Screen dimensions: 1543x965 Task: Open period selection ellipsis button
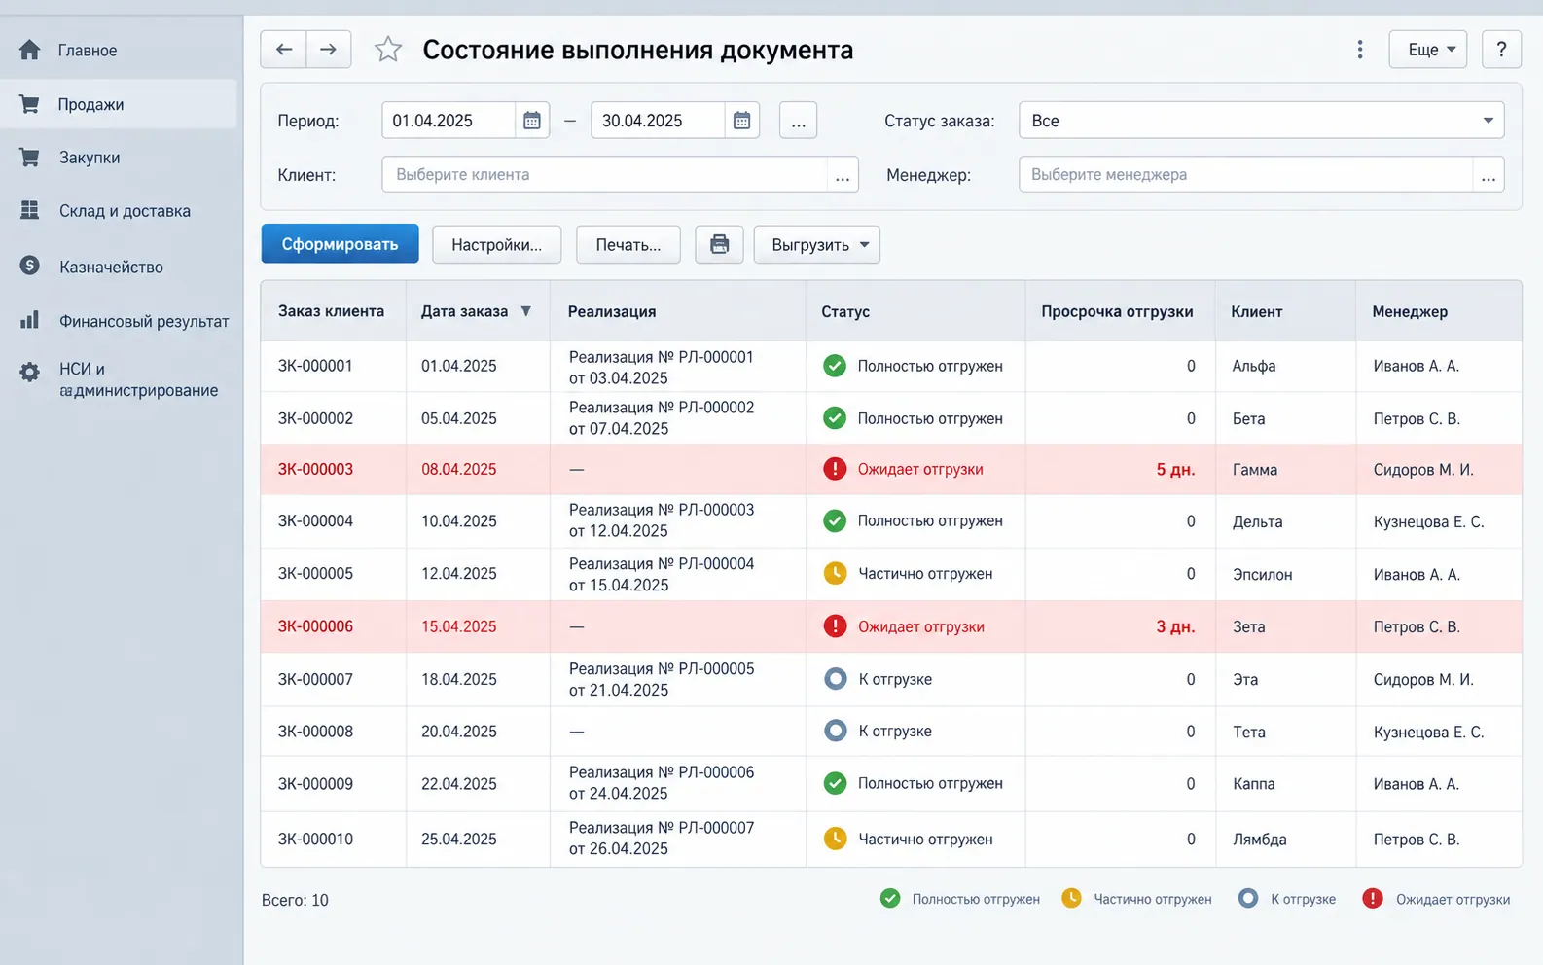coord(798,121)
